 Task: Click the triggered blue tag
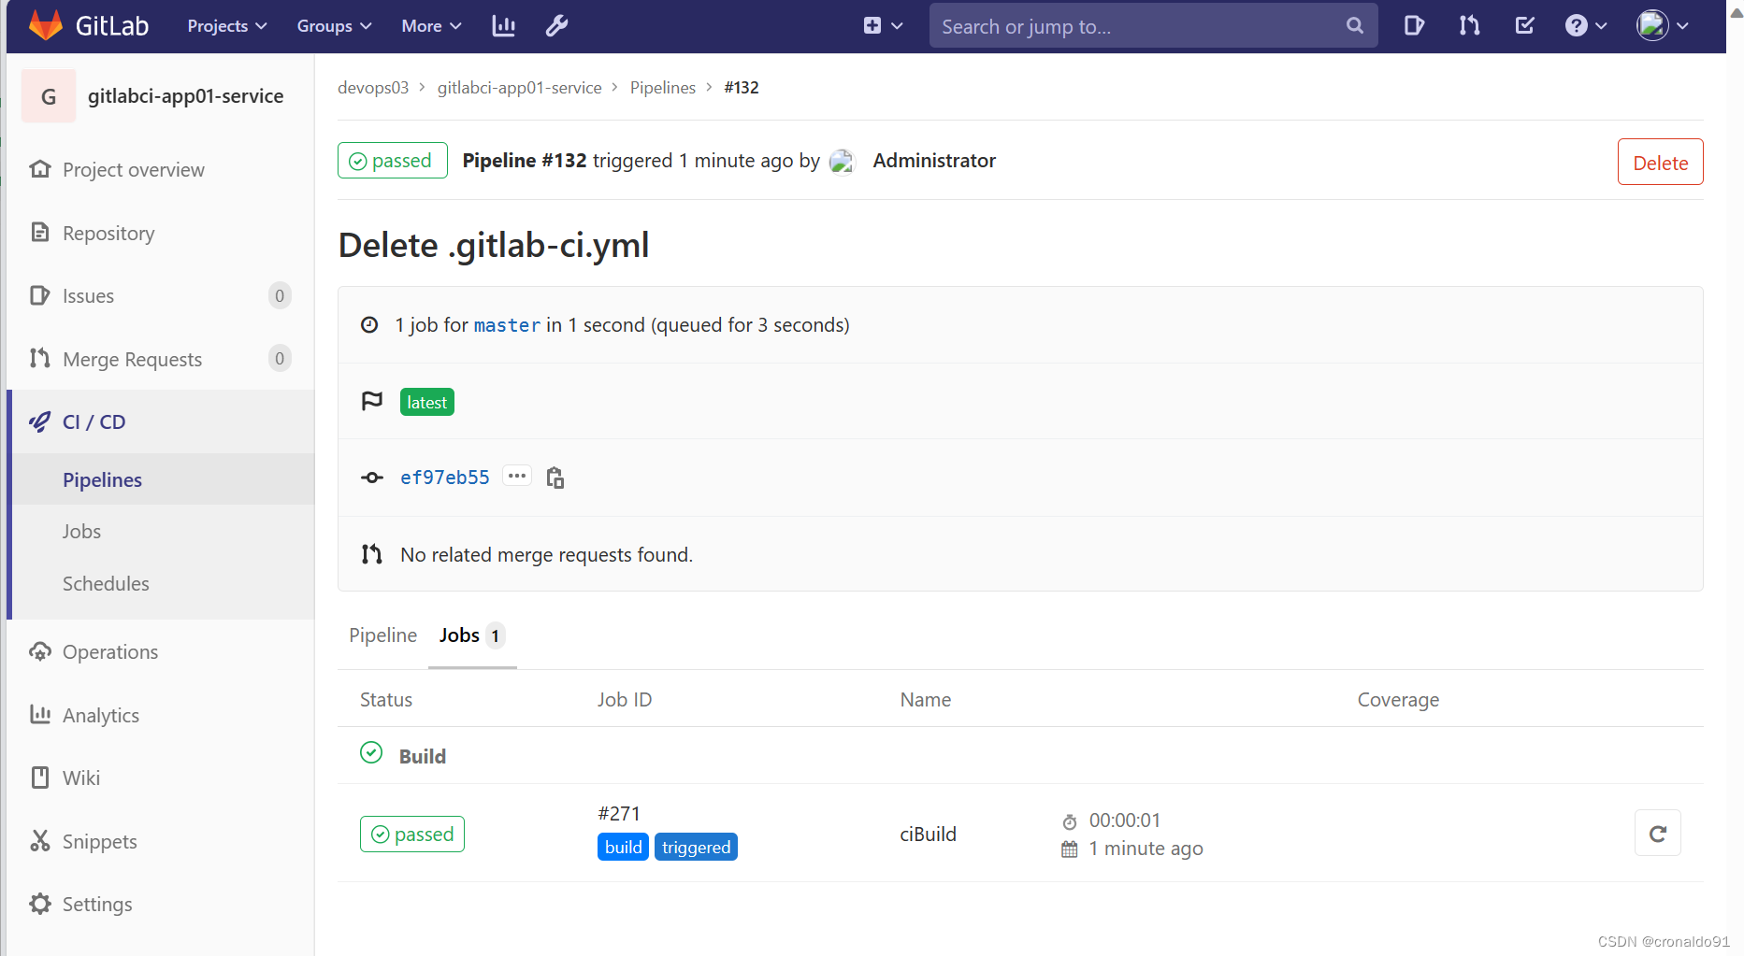[697, 848]
